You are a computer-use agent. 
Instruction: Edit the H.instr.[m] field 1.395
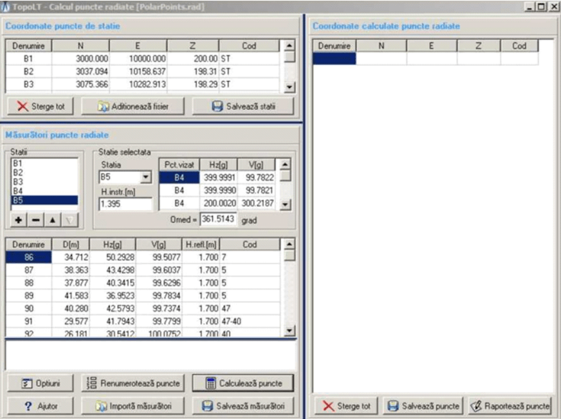125,204
